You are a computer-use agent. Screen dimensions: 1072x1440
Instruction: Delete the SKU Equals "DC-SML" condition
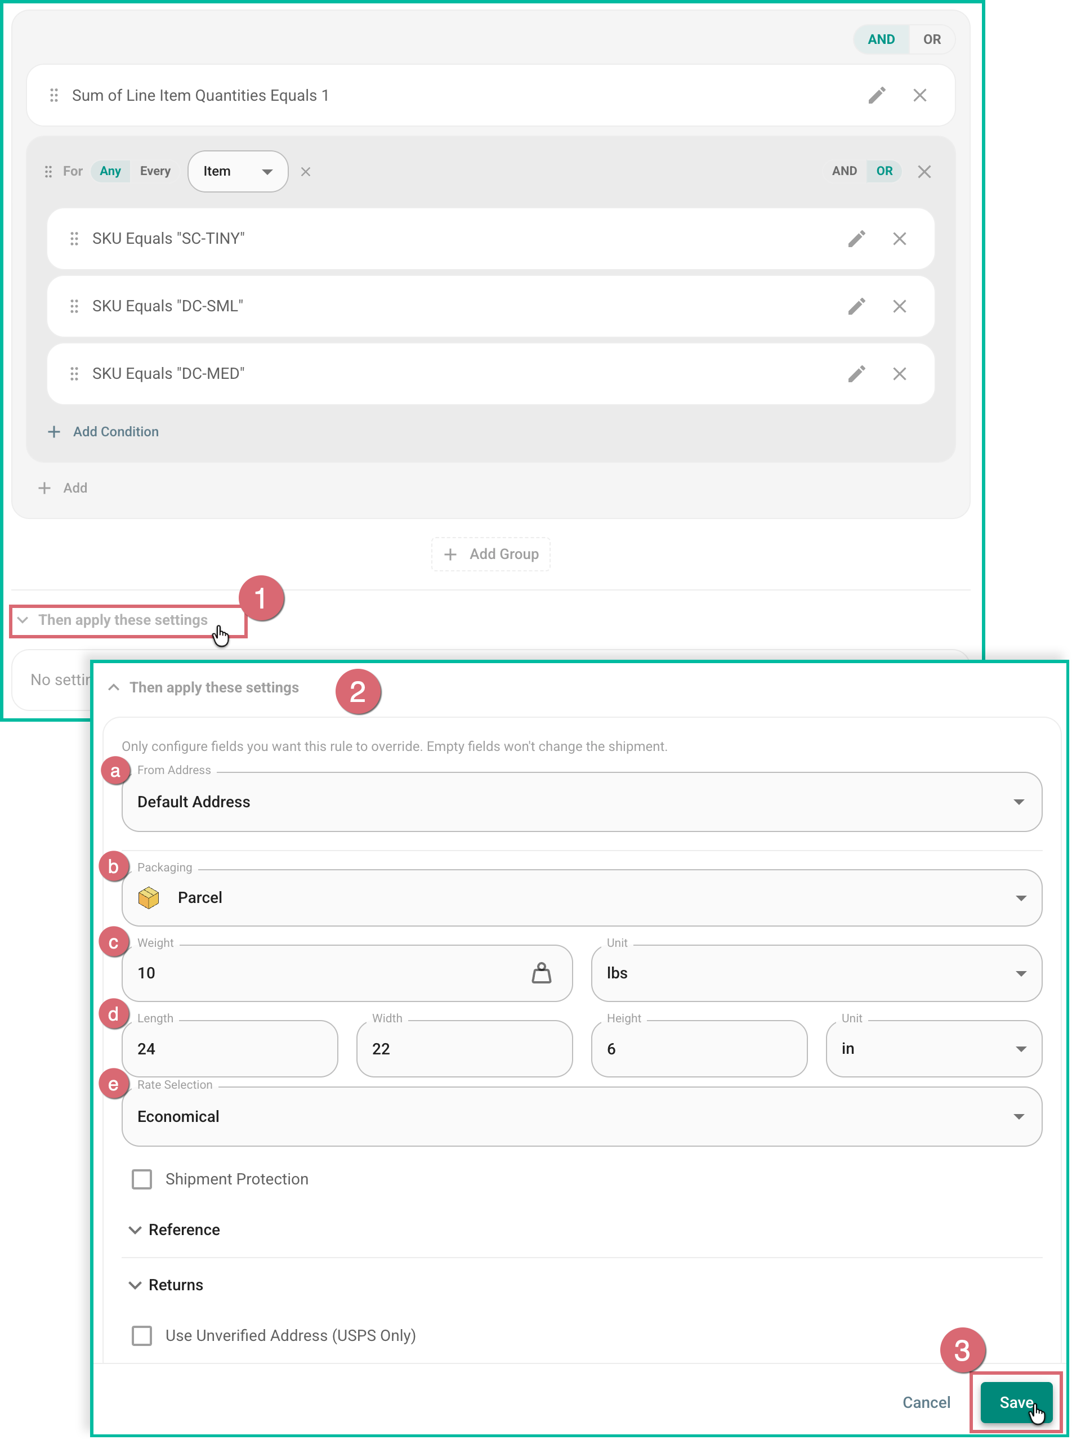click(899, 306)
